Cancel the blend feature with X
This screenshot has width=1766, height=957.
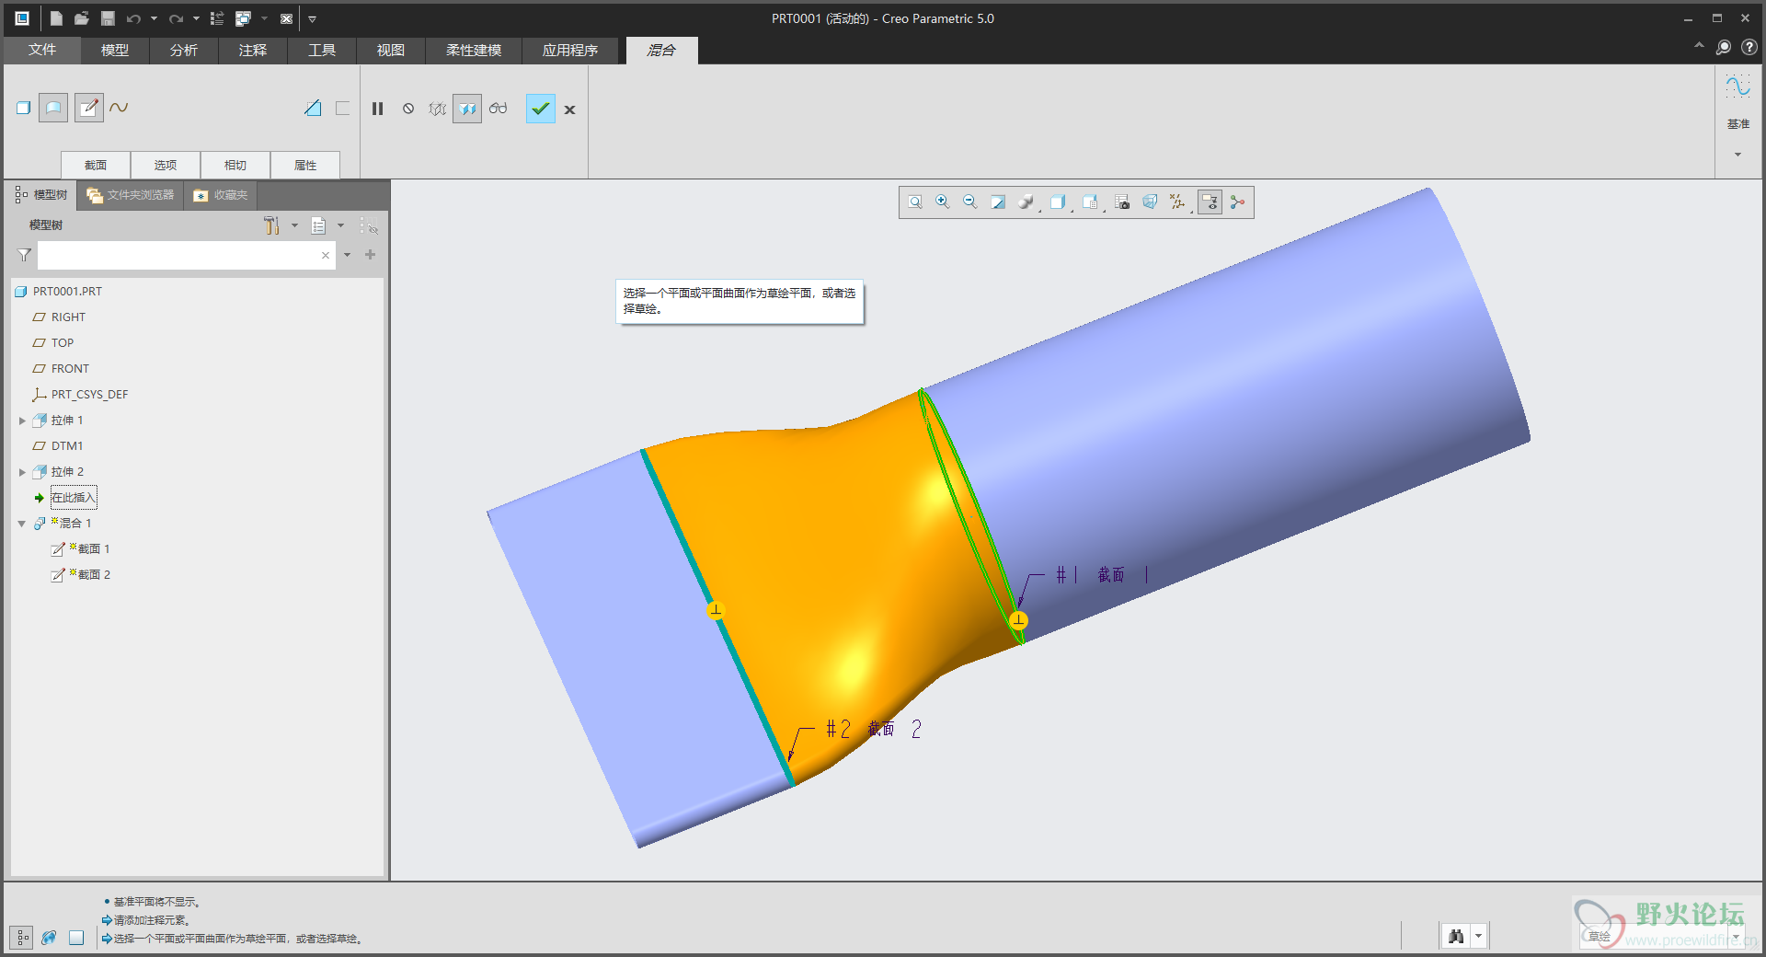570,110
